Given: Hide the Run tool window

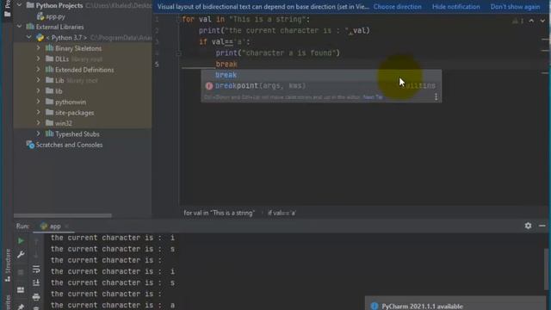Looking at the screenshot, I should tap(542, 226).
